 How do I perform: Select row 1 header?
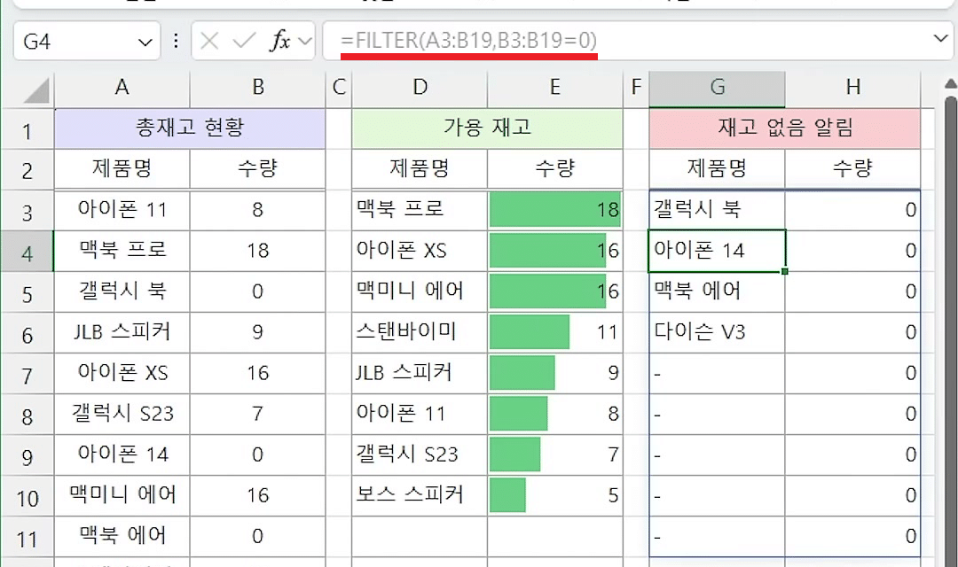(x=27, y=129)
